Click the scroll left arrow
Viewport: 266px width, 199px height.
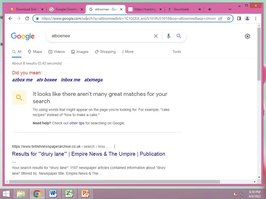coord(7,182)
